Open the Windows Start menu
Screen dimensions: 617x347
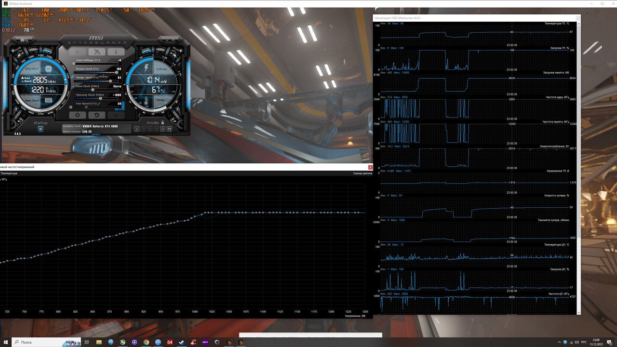coord(6,342)
